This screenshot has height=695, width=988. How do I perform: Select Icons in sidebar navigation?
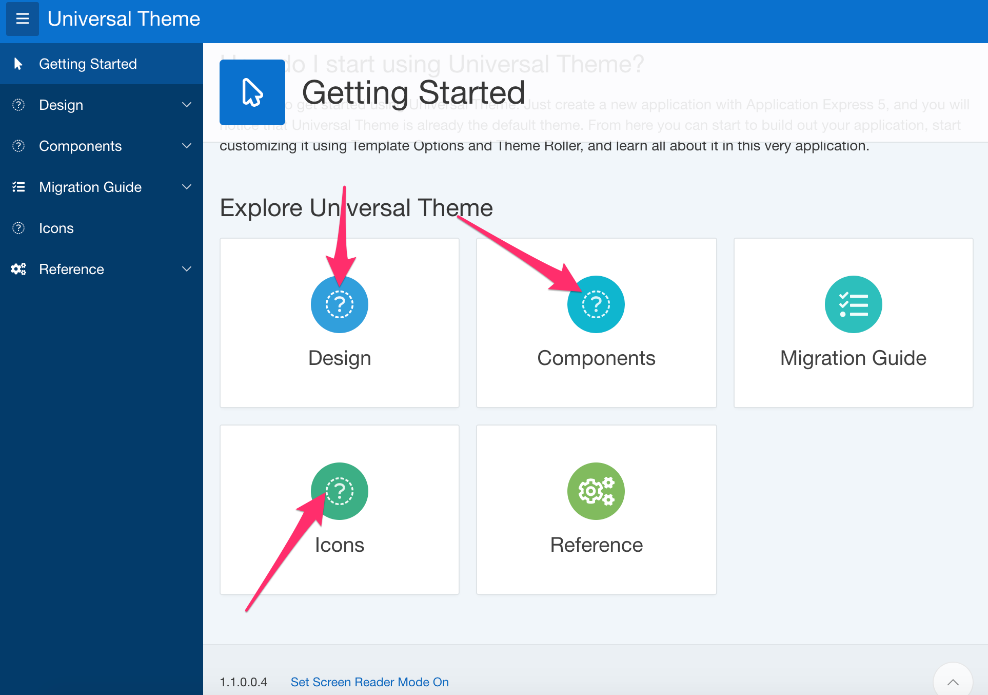[x=55, y=228]
